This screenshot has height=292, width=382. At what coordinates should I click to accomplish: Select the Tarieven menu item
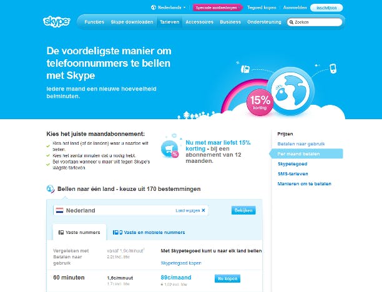pyautogui.click(x=169, y=22)
